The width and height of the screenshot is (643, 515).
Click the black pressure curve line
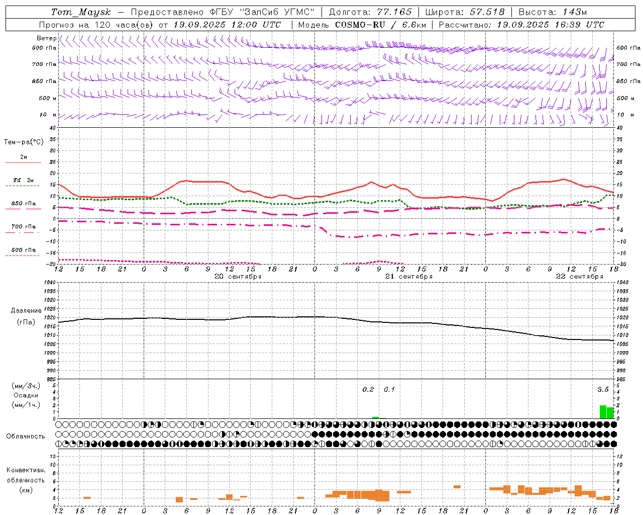click(x=337, y=317)
